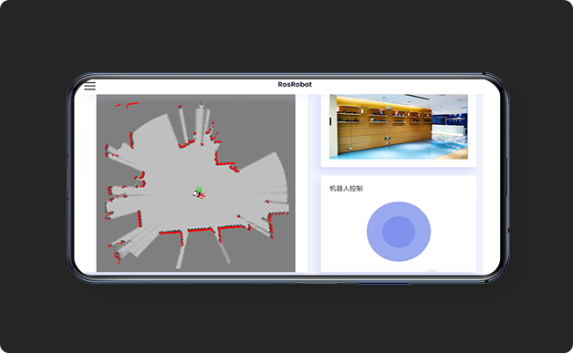573x354 pixels.
Task: Select the 机器人控制 label
Action: click(346, 189)
